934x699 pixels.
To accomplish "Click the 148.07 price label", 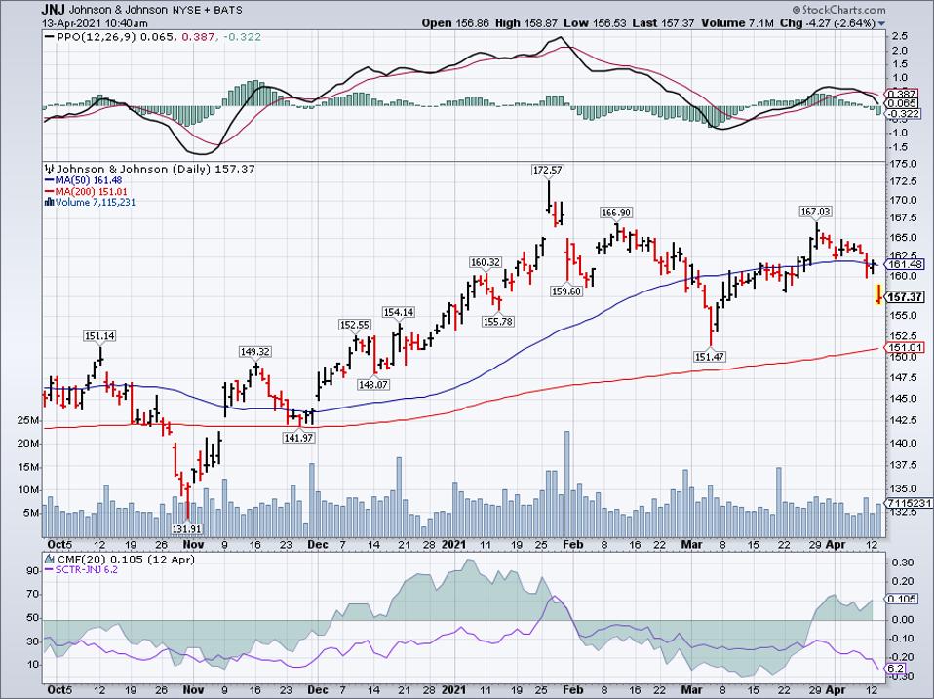I will coord(373,385).
